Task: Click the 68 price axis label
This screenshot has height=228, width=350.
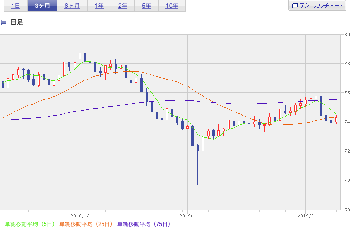Action: coord(347,210)
